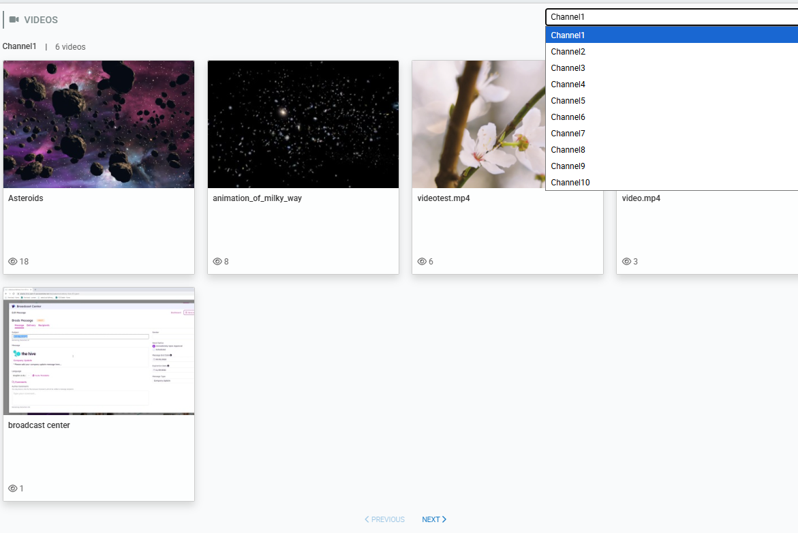Select Channel8 option in the list
798x533 pixels.
(x=568, y=150)
